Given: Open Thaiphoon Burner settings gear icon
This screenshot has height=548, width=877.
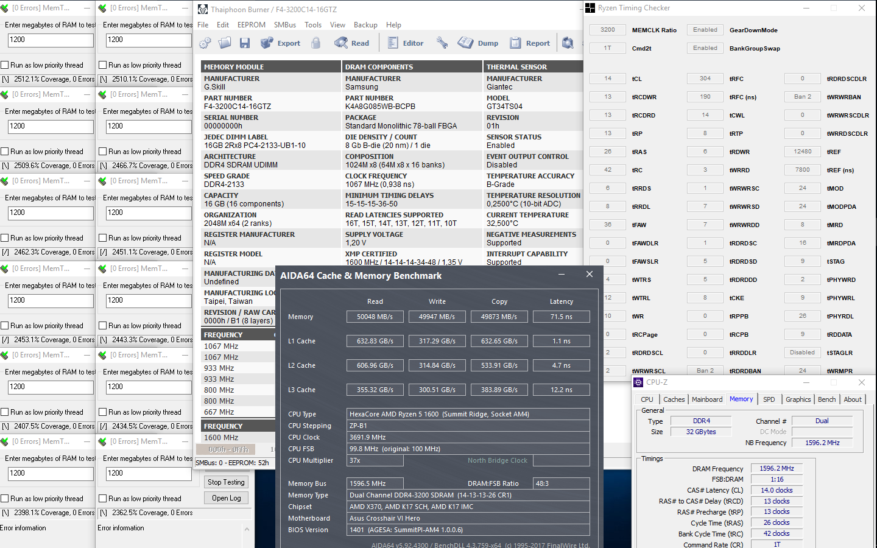Looking at the screenshot, I should point(205,43).
